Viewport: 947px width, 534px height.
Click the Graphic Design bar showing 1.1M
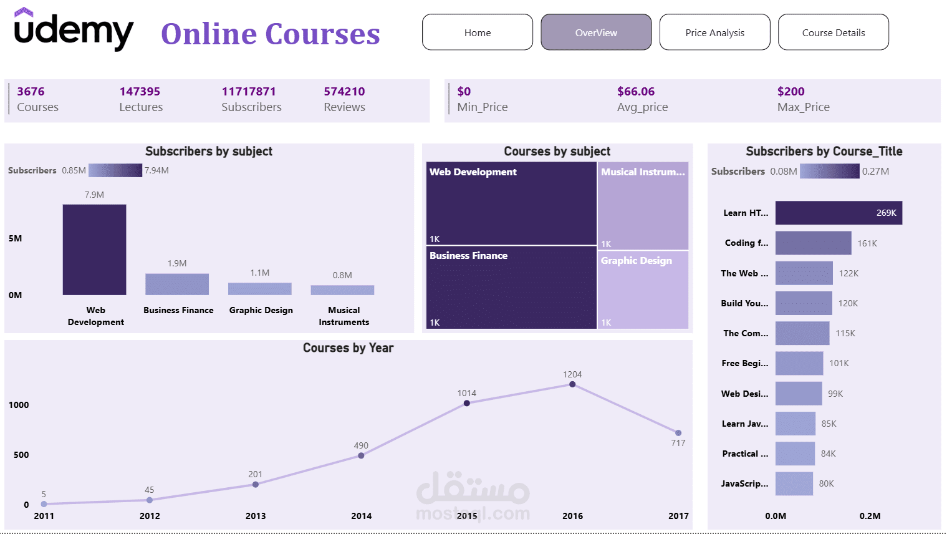(x=260, y=288)
